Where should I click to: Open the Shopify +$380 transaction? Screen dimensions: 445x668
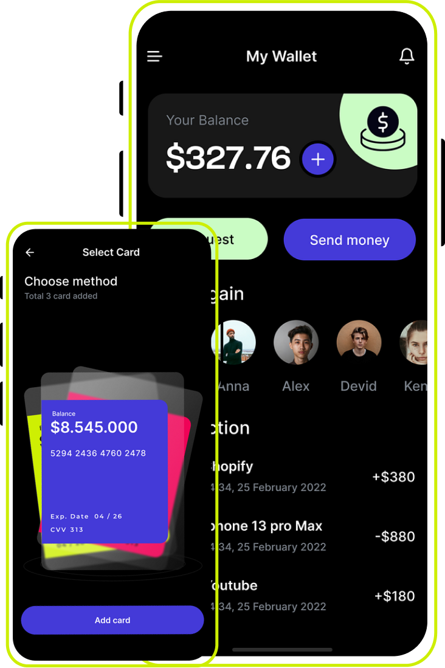click(x=313, y=477)
